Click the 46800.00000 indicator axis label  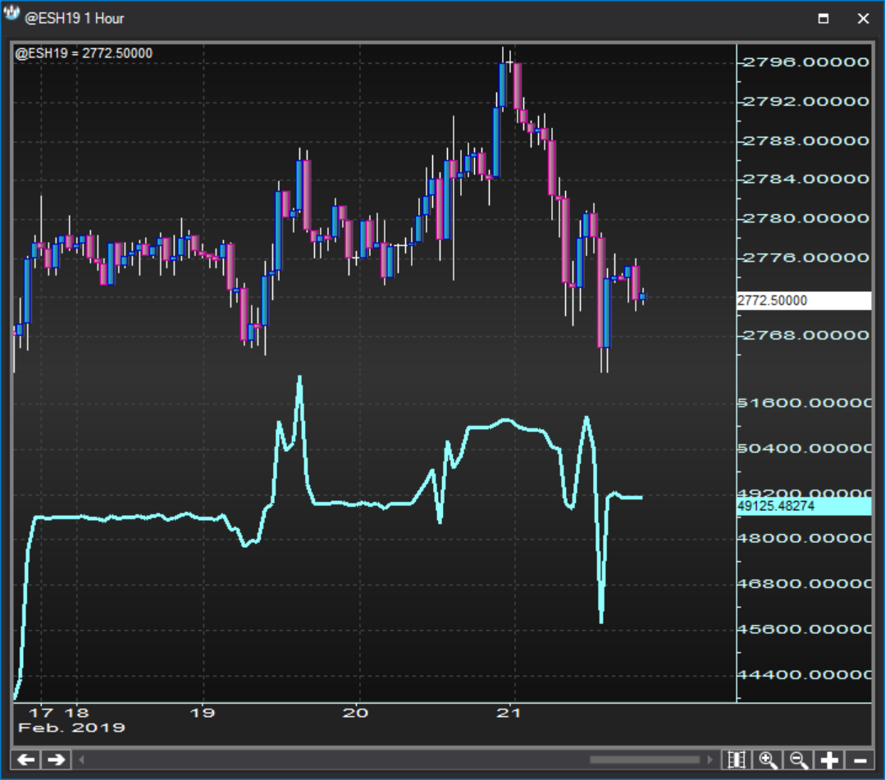pyautogui.click(x=805, y=584)
